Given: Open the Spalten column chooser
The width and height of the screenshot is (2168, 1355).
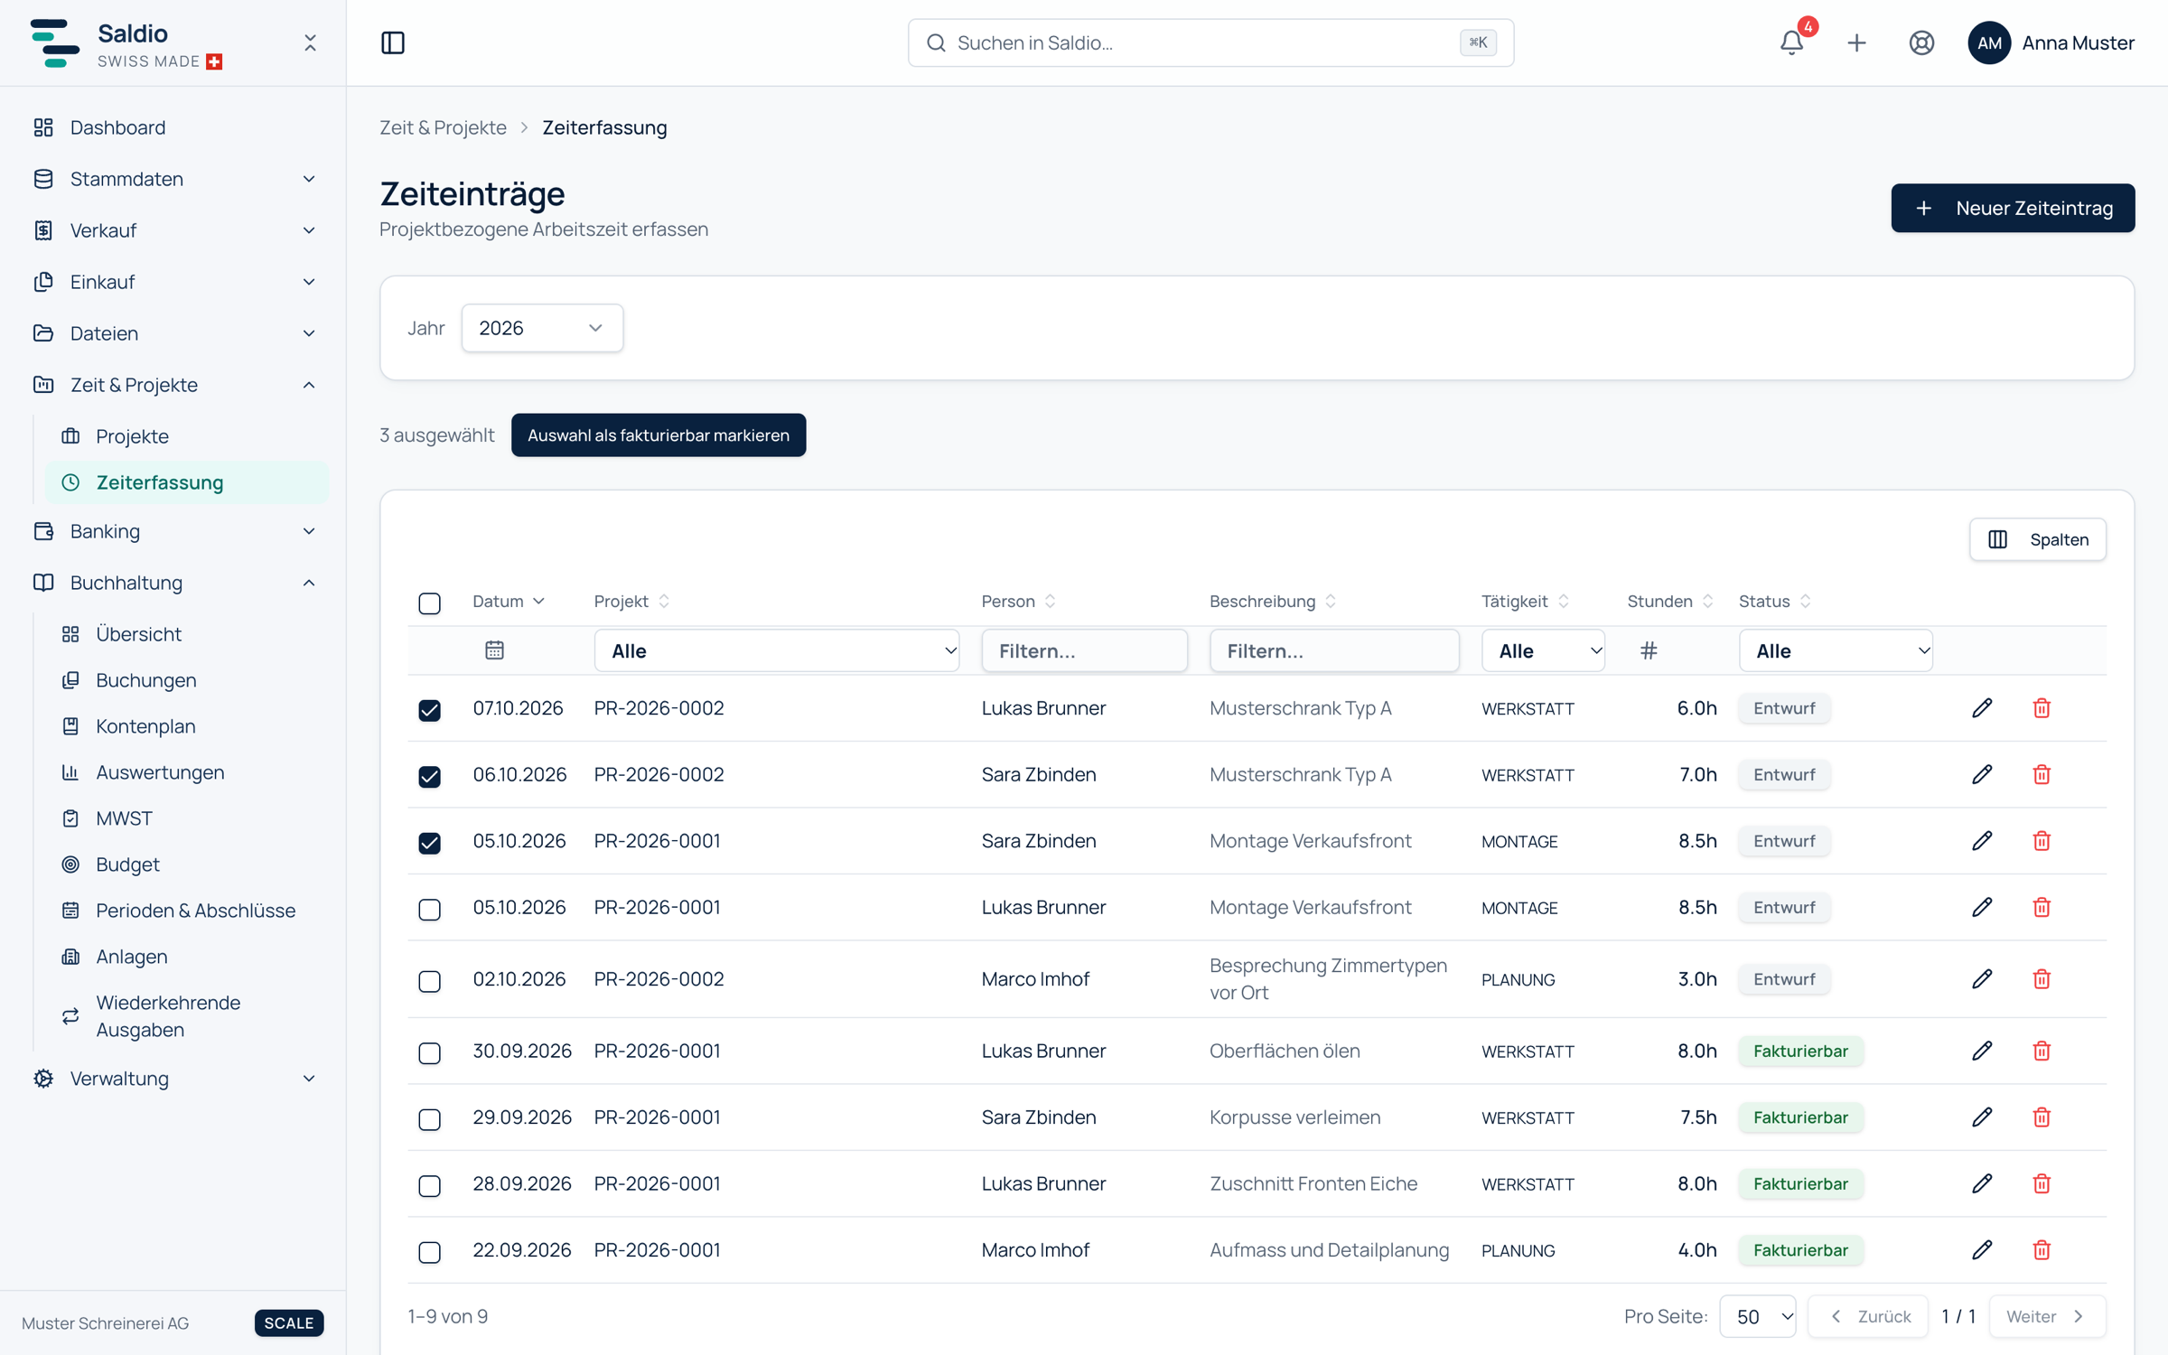Looking at the screenshot, I should click(2038, 539).
